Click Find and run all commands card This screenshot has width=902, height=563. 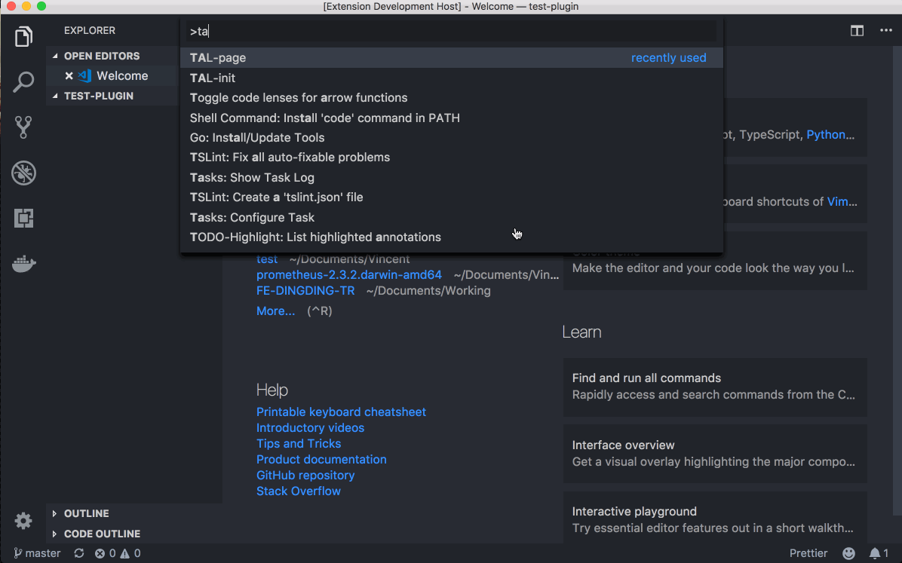(x=715, y=387)
